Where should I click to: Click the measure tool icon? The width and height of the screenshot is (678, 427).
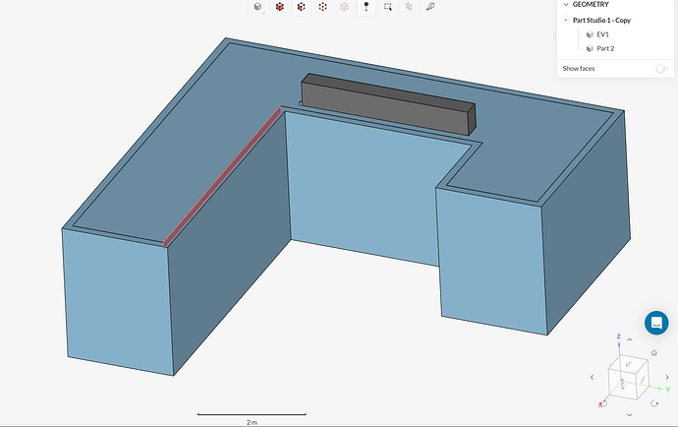tap(430, 7)
